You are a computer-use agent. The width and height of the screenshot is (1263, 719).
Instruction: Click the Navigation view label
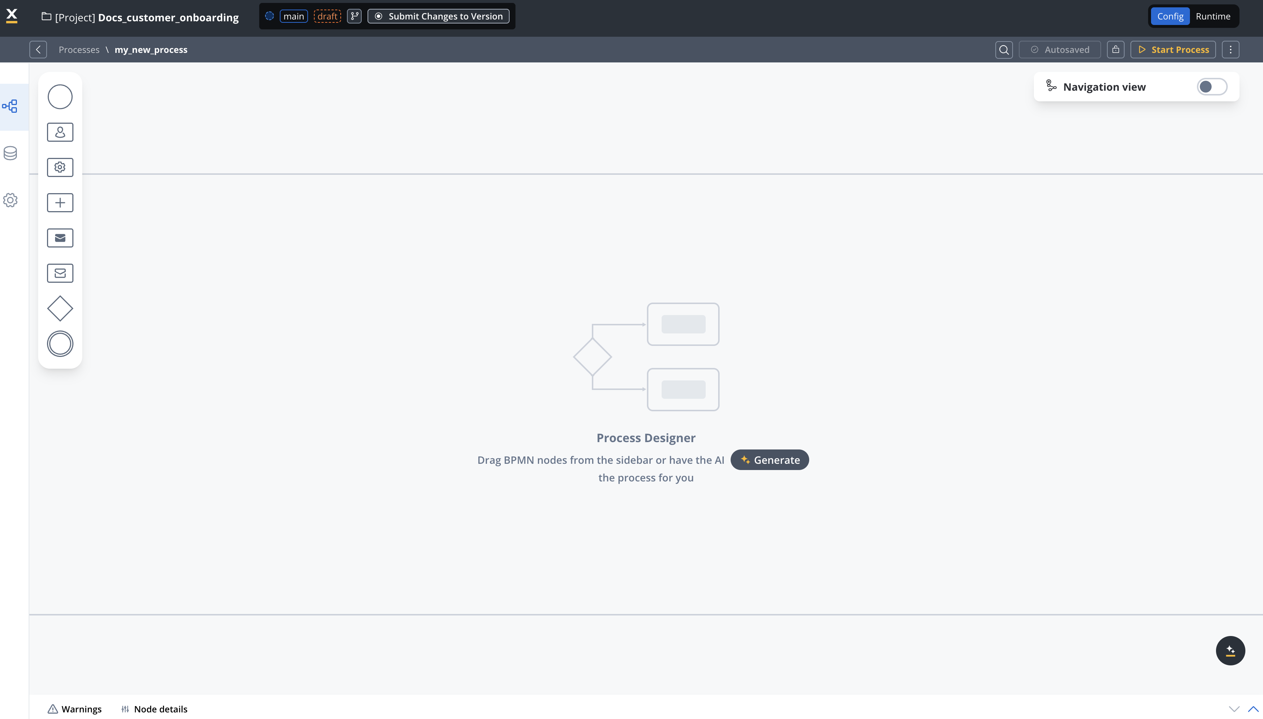1104,87
